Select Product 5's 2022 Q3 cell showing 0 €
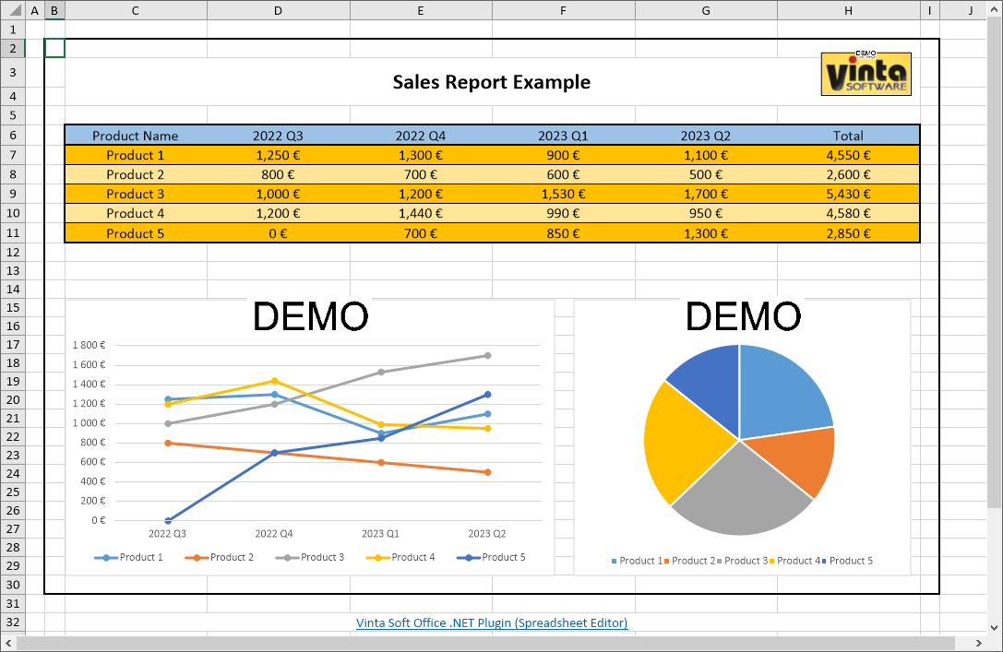The width and height of the screenshot is (1003, 652). point(278,233)
